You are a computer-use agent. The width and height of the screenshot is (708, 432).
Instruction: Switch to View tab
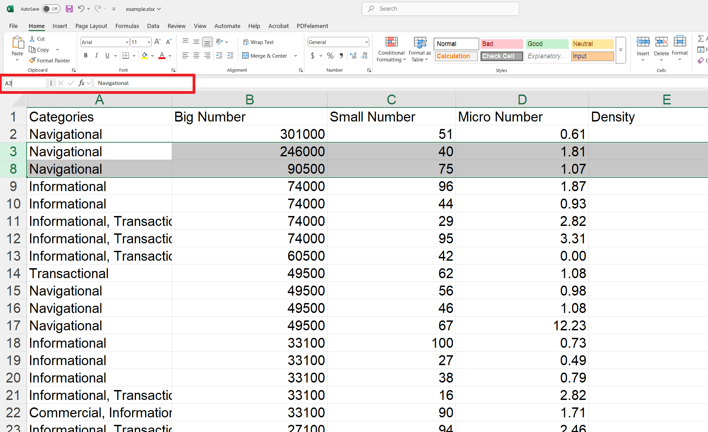200,26
